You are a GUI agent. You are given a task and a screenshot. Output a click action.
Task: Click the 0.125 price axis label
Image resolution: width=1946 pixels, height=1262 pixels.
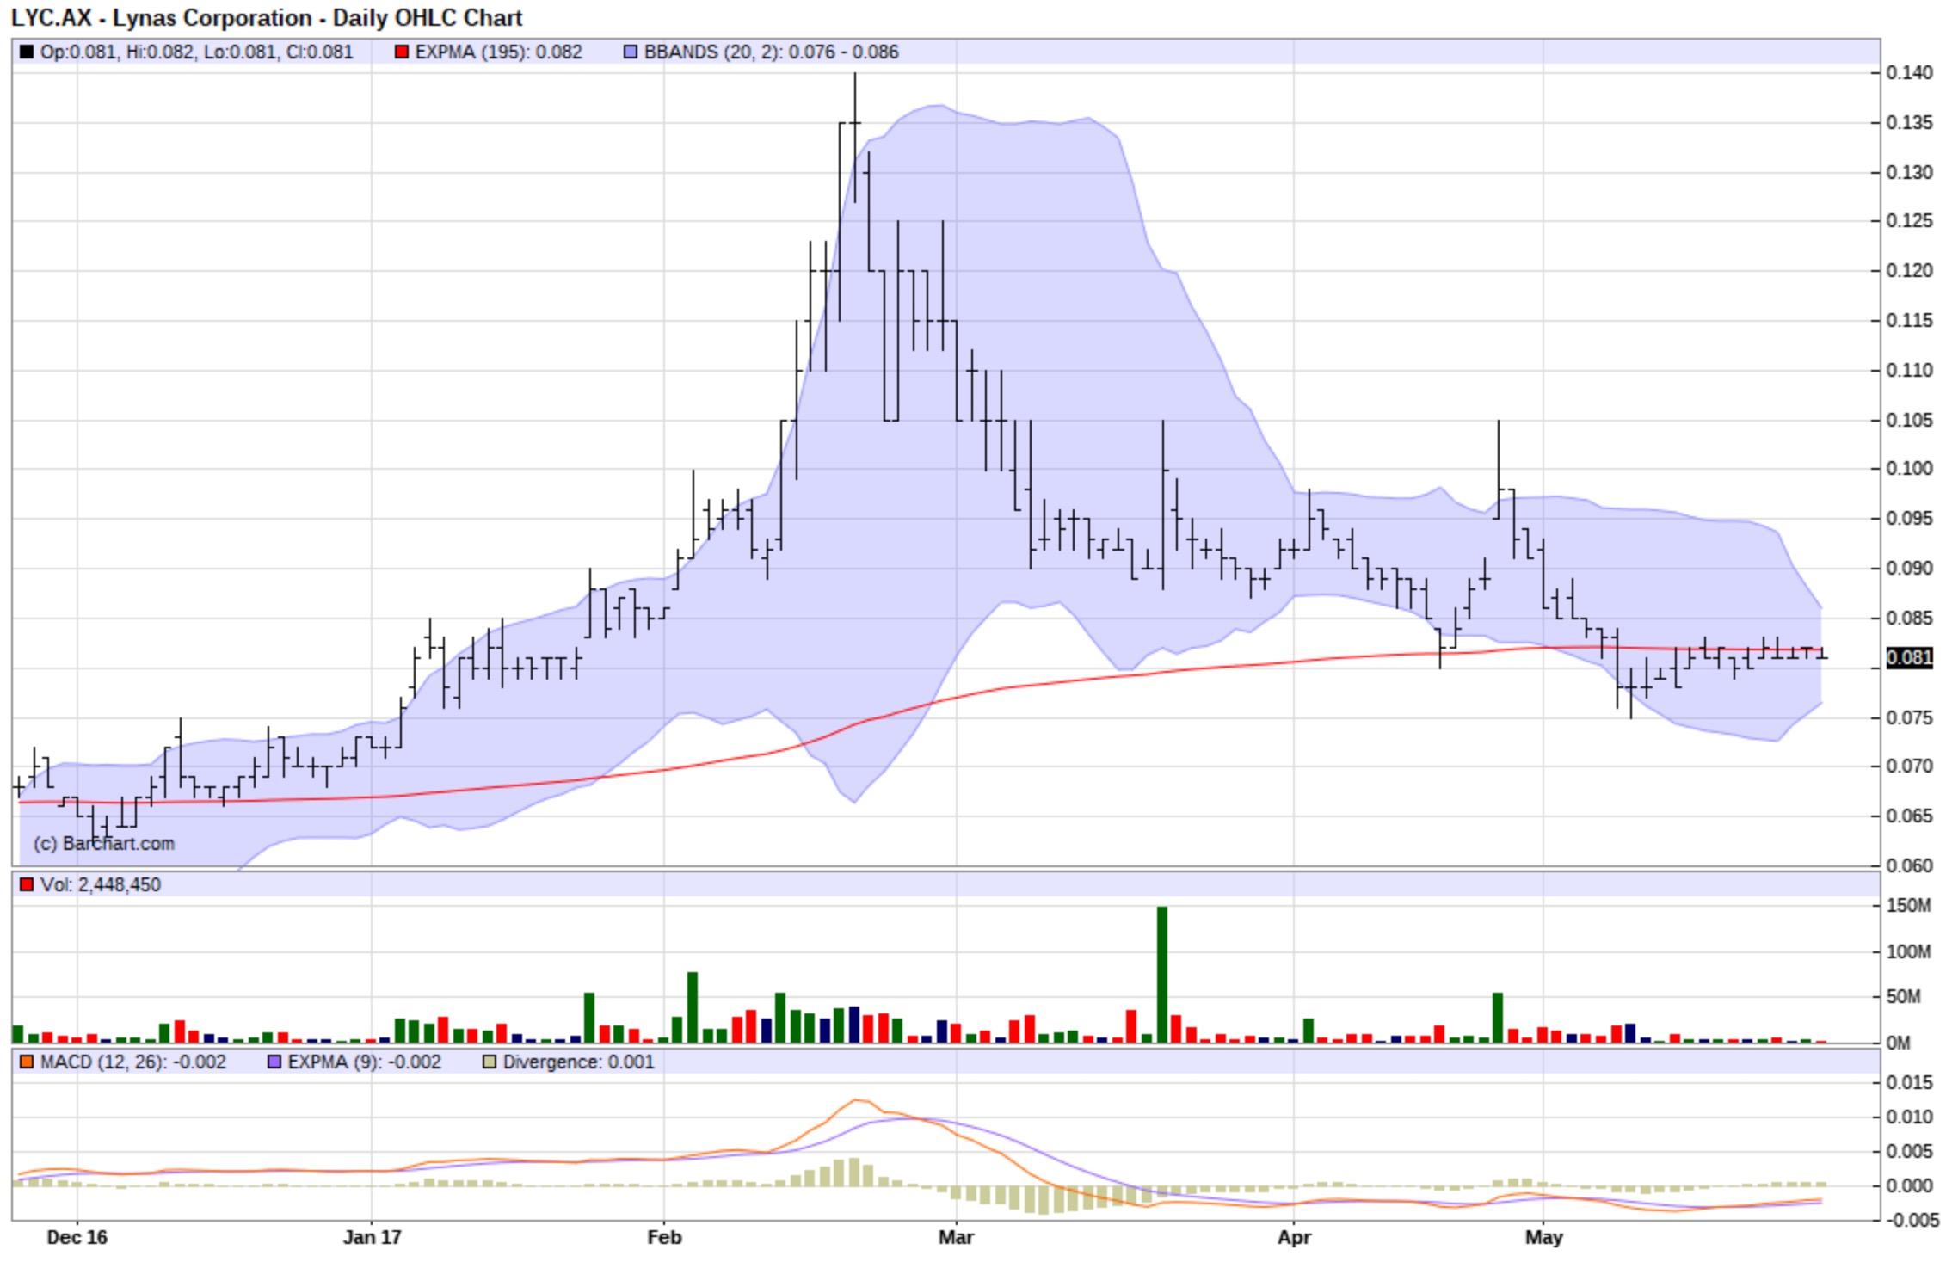click(x=1910, y=221)
